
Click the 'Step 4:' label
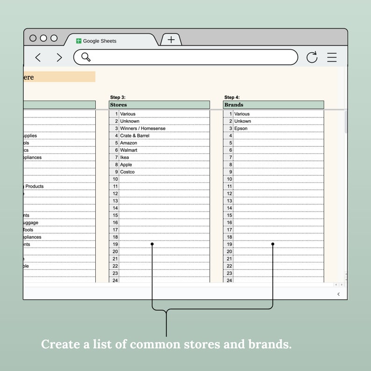(x=232, y=97)
